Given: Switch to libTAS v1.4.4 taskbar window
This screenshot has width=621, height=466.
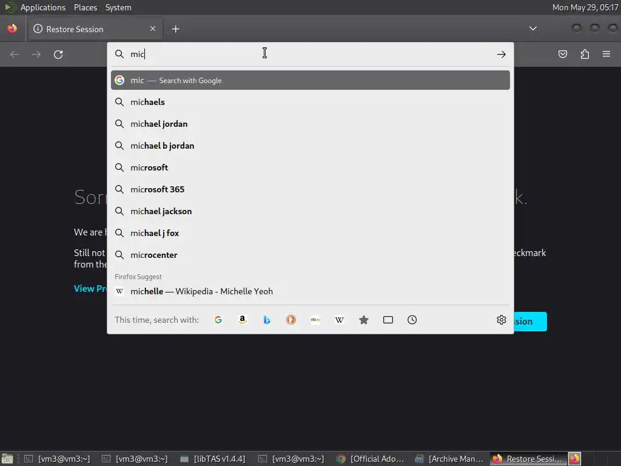Looking at the screenshot, I should (x=213, y=459).
